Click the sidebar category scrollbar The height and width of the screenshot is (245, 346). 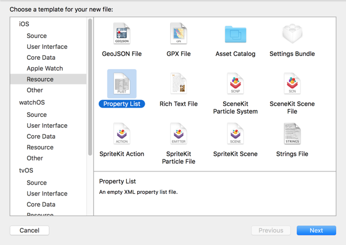click(90, 86)
